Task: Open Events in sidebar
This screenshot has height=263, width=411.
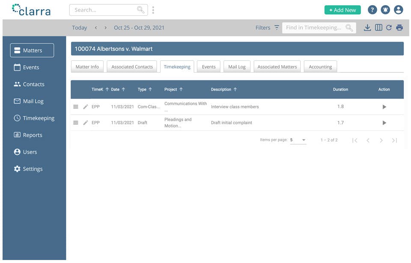Action: pos(27,67)
